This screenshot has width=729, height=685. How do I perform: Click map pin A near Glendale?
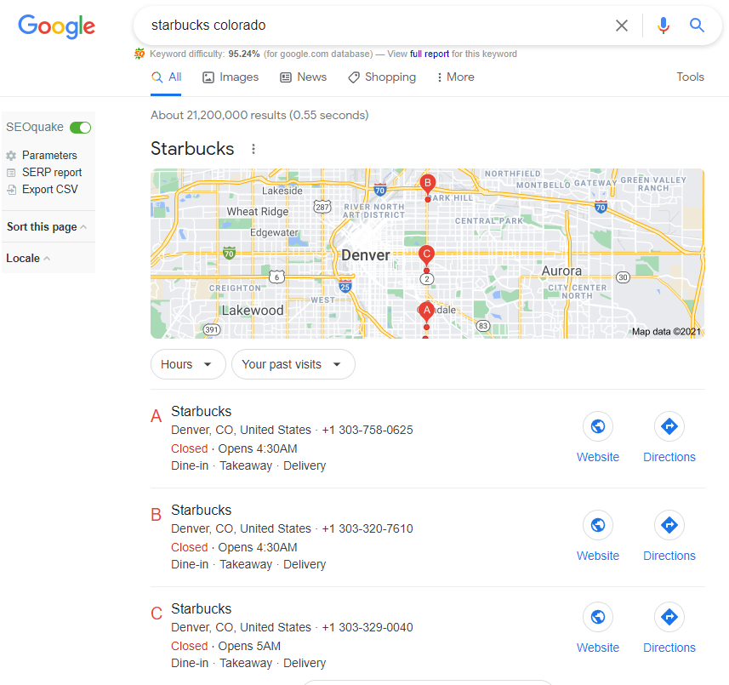[x=426, y=311]
